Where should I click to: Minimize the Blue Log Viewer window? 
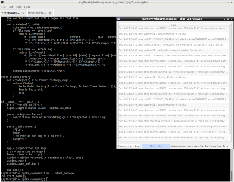(x=225, y=19)
